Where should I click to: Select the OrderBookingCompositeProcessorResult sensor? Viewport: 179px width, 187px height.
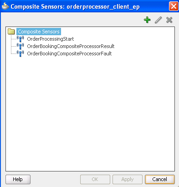71,46
